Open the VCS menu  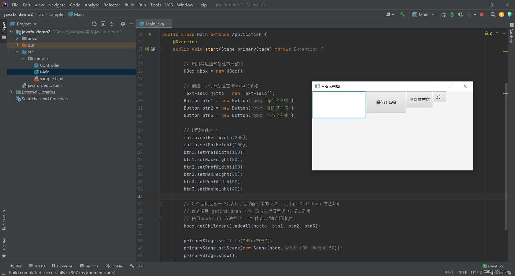pyautogui.click(x=169, y=5)
